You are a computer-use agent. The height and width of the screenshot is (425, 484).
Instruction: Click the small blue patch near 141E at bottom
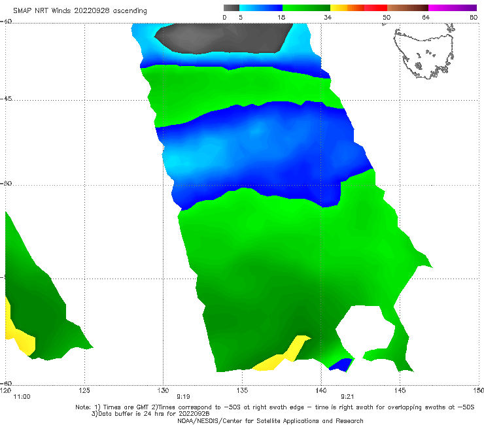coord(341,364)
